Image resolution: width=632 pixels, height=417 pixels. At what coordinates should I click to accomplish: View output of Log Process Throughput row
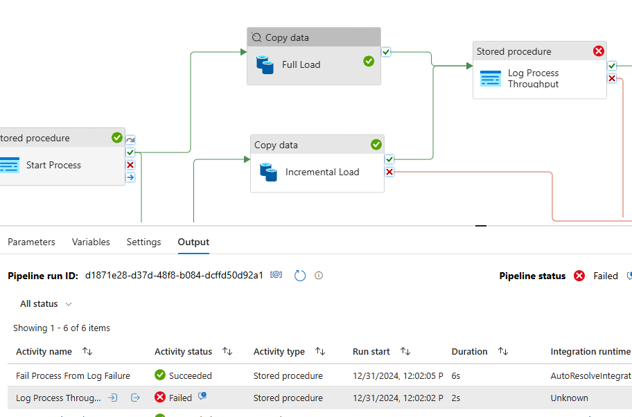tap(135, 398)
